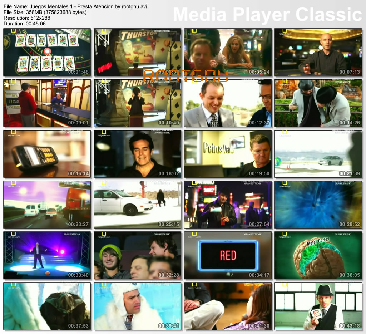Open the smiling man in suit thumbnail at 00:12:37

click(228, 103)
